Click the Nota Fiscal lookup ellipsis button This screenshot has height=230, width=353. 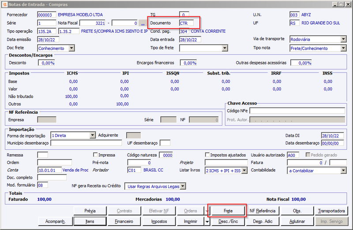[x=143, y=23]
